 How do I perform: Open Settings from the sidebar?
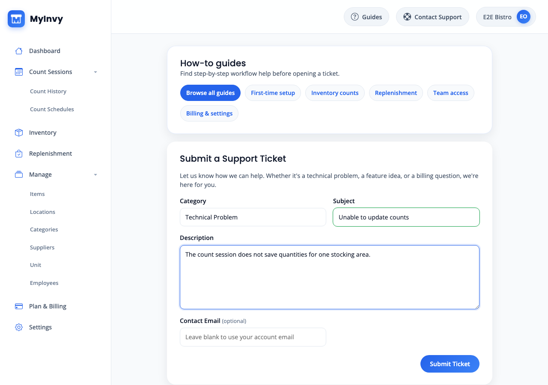pos(56,327)
